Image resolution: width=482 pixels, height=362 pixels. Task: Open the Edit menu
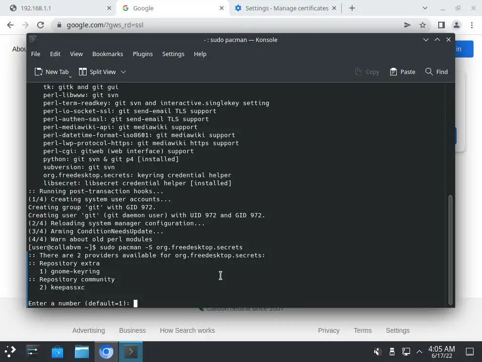[55, 54]
